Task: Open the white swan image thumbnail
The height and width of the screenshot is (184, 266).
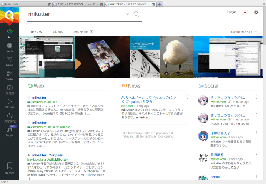Action: (176, 57)
